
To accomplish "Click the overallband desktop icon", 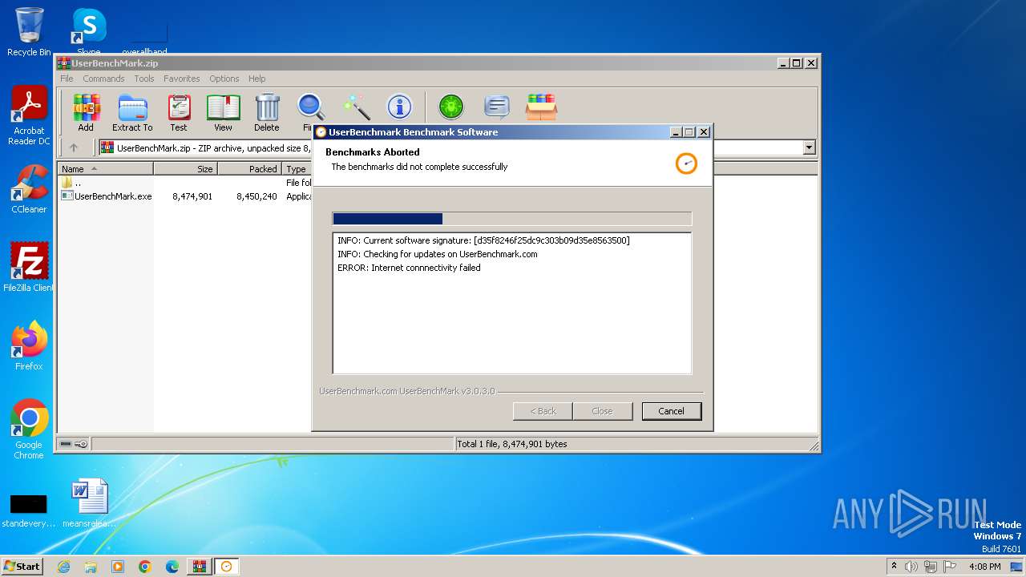I will (146, 36).
